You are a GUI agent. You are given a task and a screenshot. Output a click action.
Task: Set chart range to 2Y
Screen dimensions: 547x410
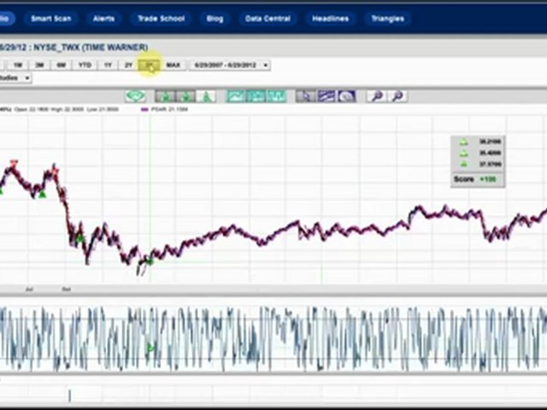(129, 65)
